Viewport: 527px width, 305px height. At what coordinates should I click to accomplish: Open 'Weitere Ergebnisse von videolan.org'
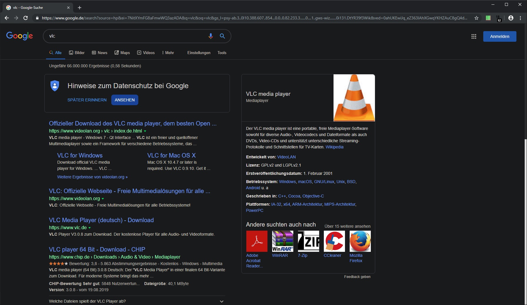click(x=92, y=177)
